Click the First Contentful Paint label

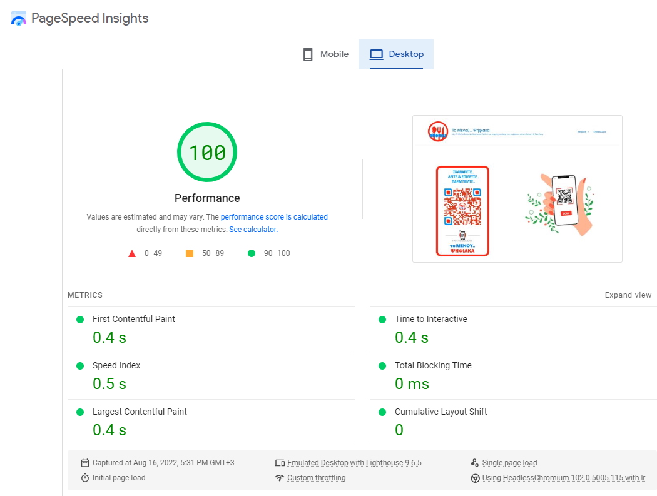click(134, 319)
